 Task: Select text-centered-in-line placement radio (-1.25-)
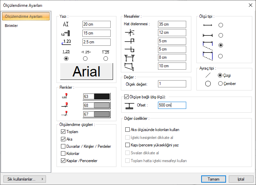tap(85, 59)
